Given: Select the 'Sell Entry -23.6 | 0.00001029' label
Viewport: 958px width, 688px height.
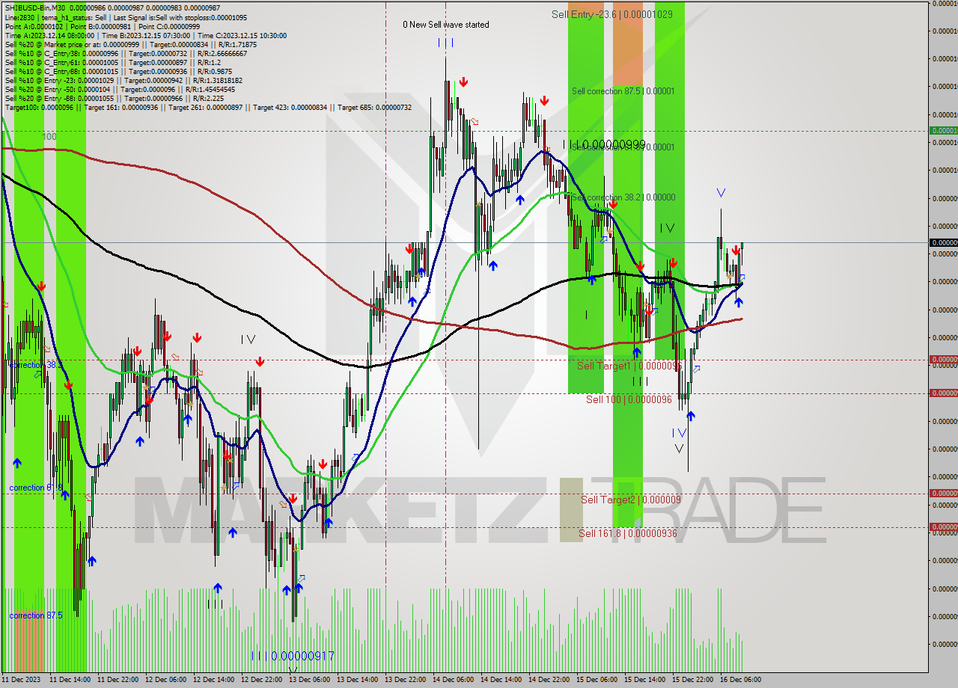Looking at the screenshot, I should pyautogui.click(x=612, y=14).
